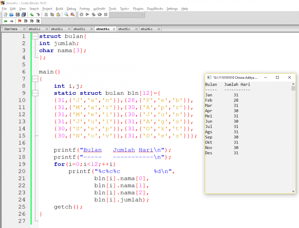Screen dimensions: 299x228
Task: Close the struct5.c tab
Action: click(x=136, y=29)
